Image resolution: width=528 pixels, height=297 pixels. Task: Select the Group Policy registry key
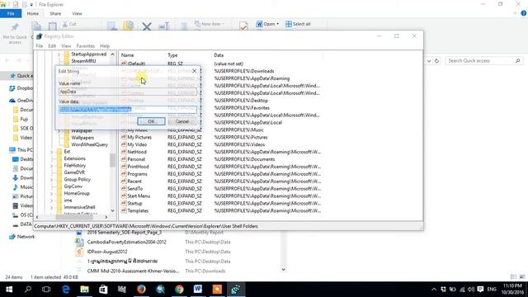pos(77,179)
